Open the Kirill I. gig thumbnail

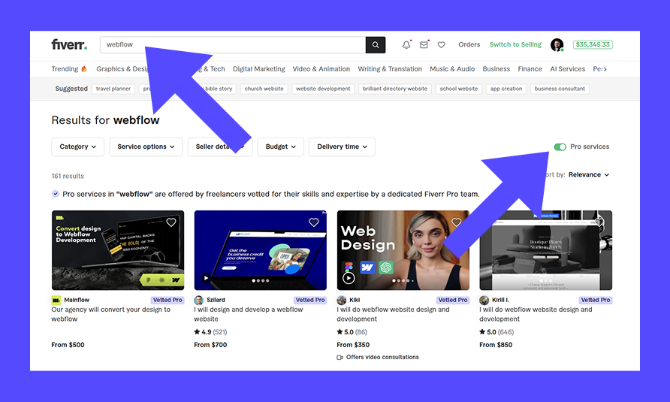click(545, 250)
